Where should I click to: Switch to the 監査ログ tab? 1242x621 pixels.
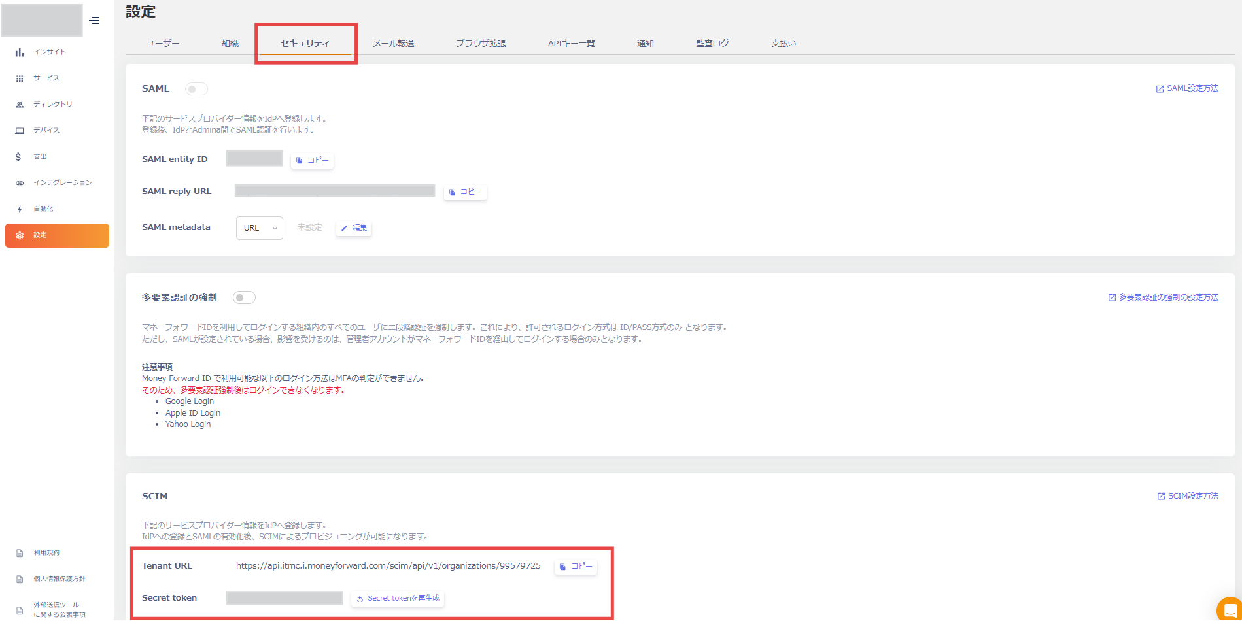(x=712, y=44)
